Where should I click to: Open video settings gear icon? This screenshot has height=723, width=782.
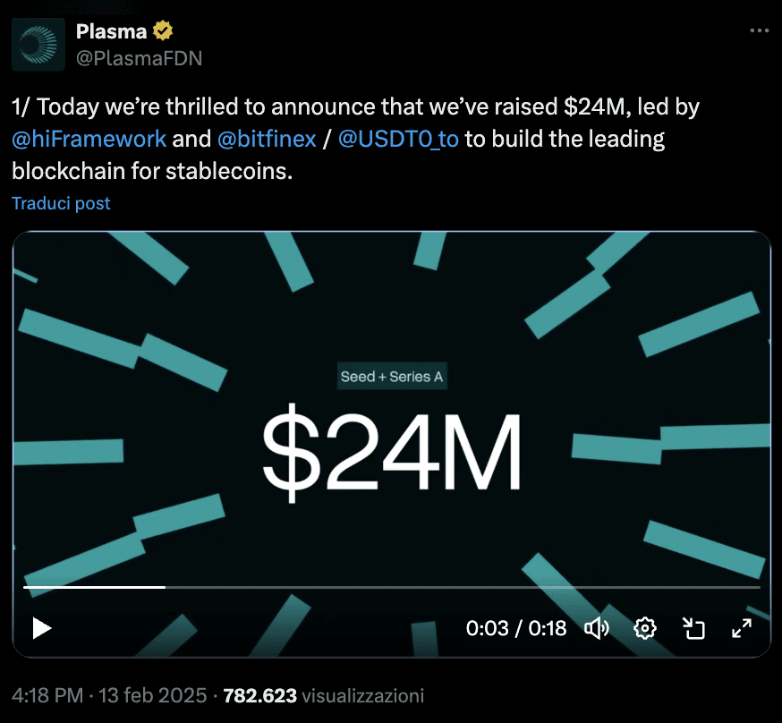click(645, 628)
